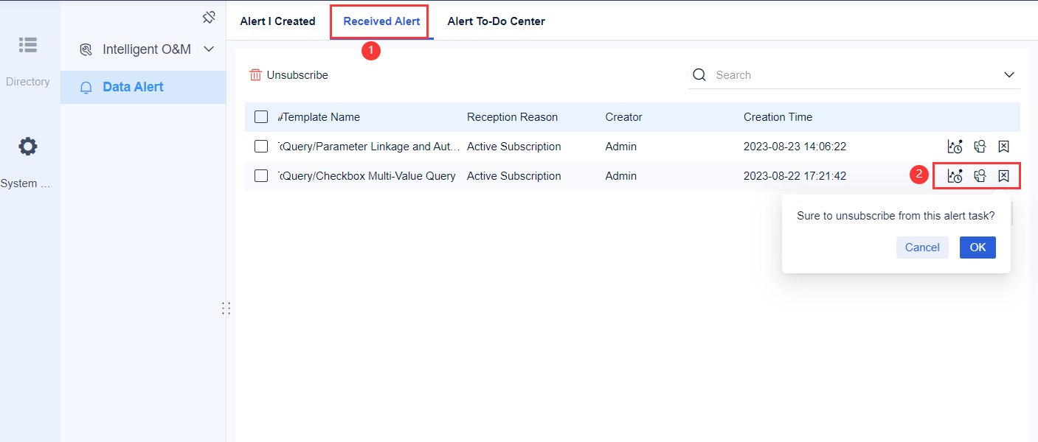Click the search magnifier icon
The width and height of the screenshot is (1038, 442).
(699, 74)
